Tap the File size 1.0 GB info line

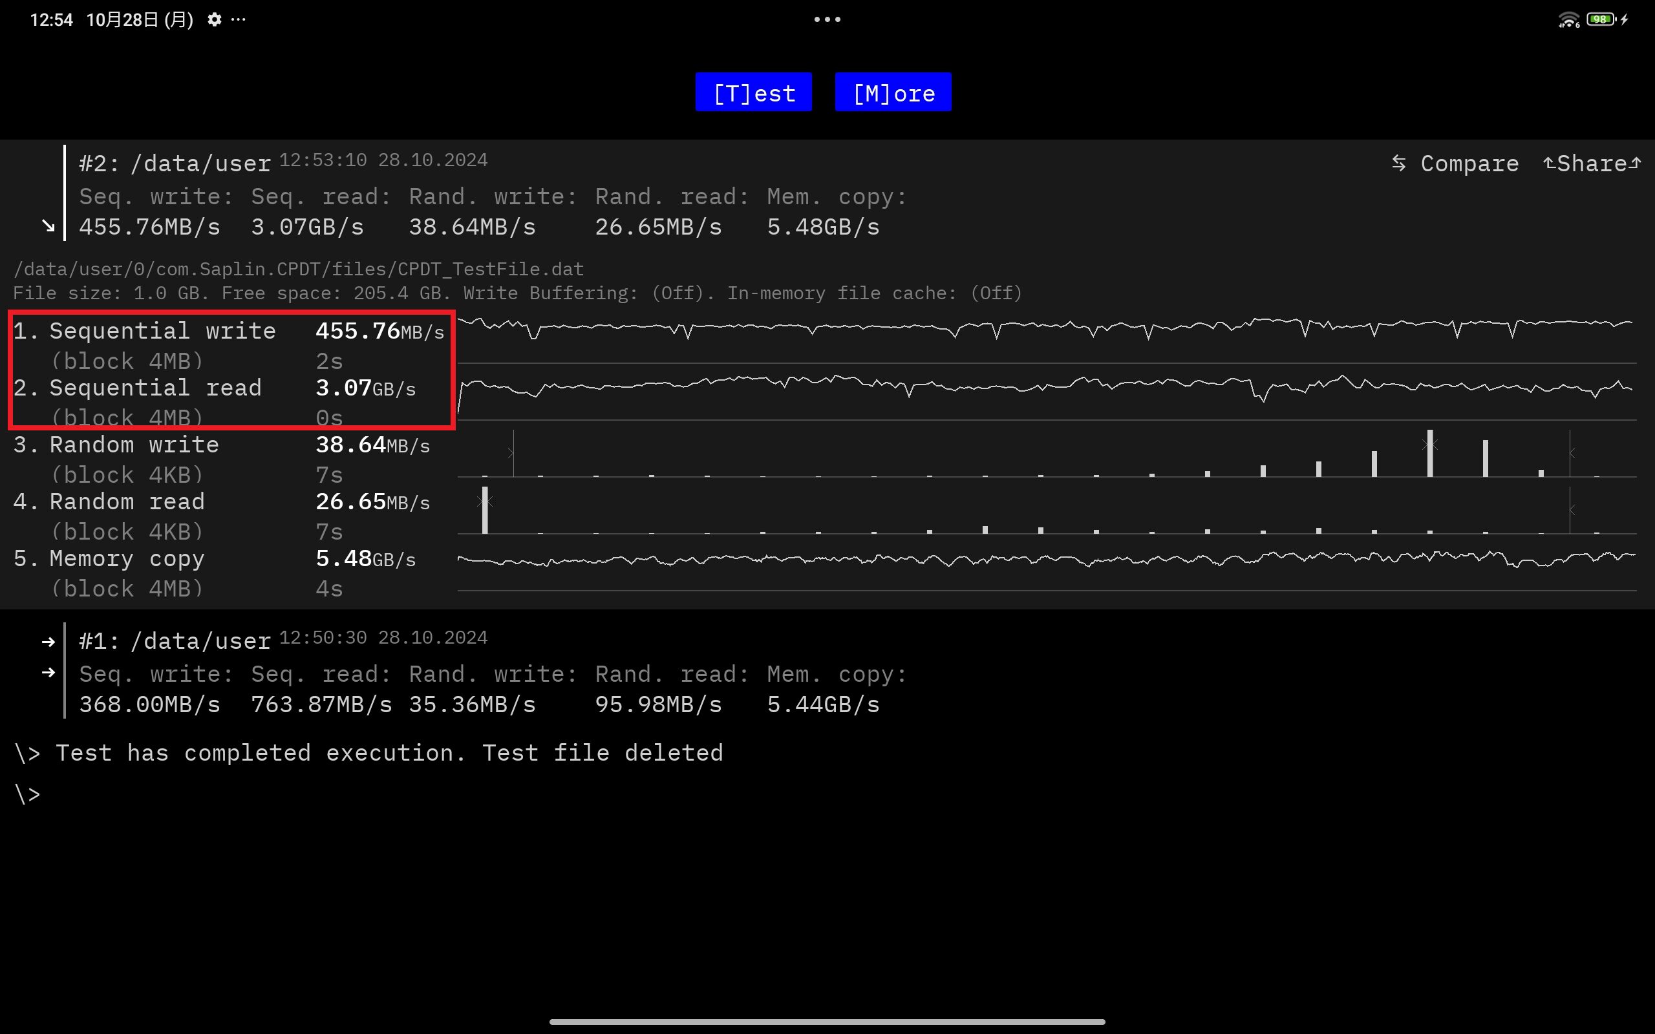518,293
